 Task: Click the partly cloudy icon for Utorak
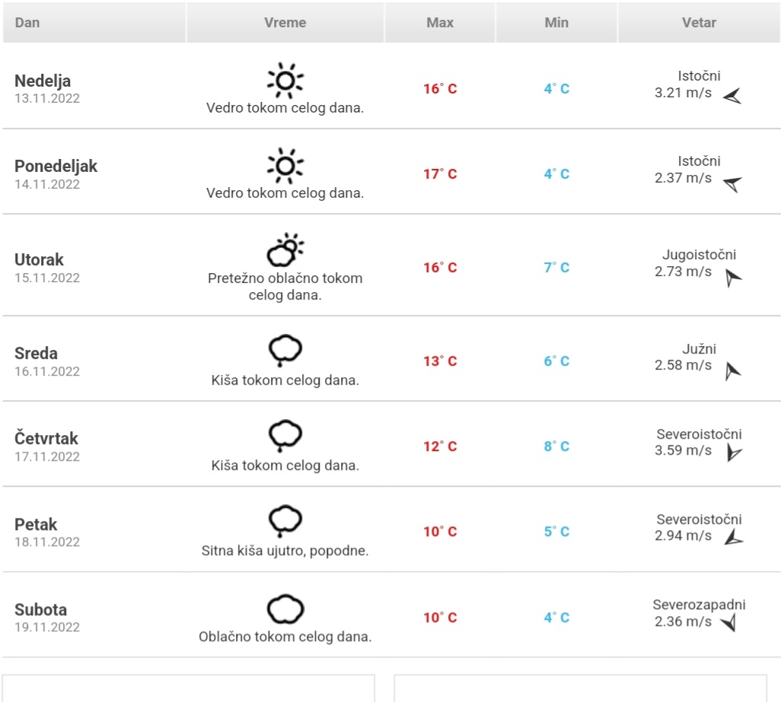click(285, 250)
